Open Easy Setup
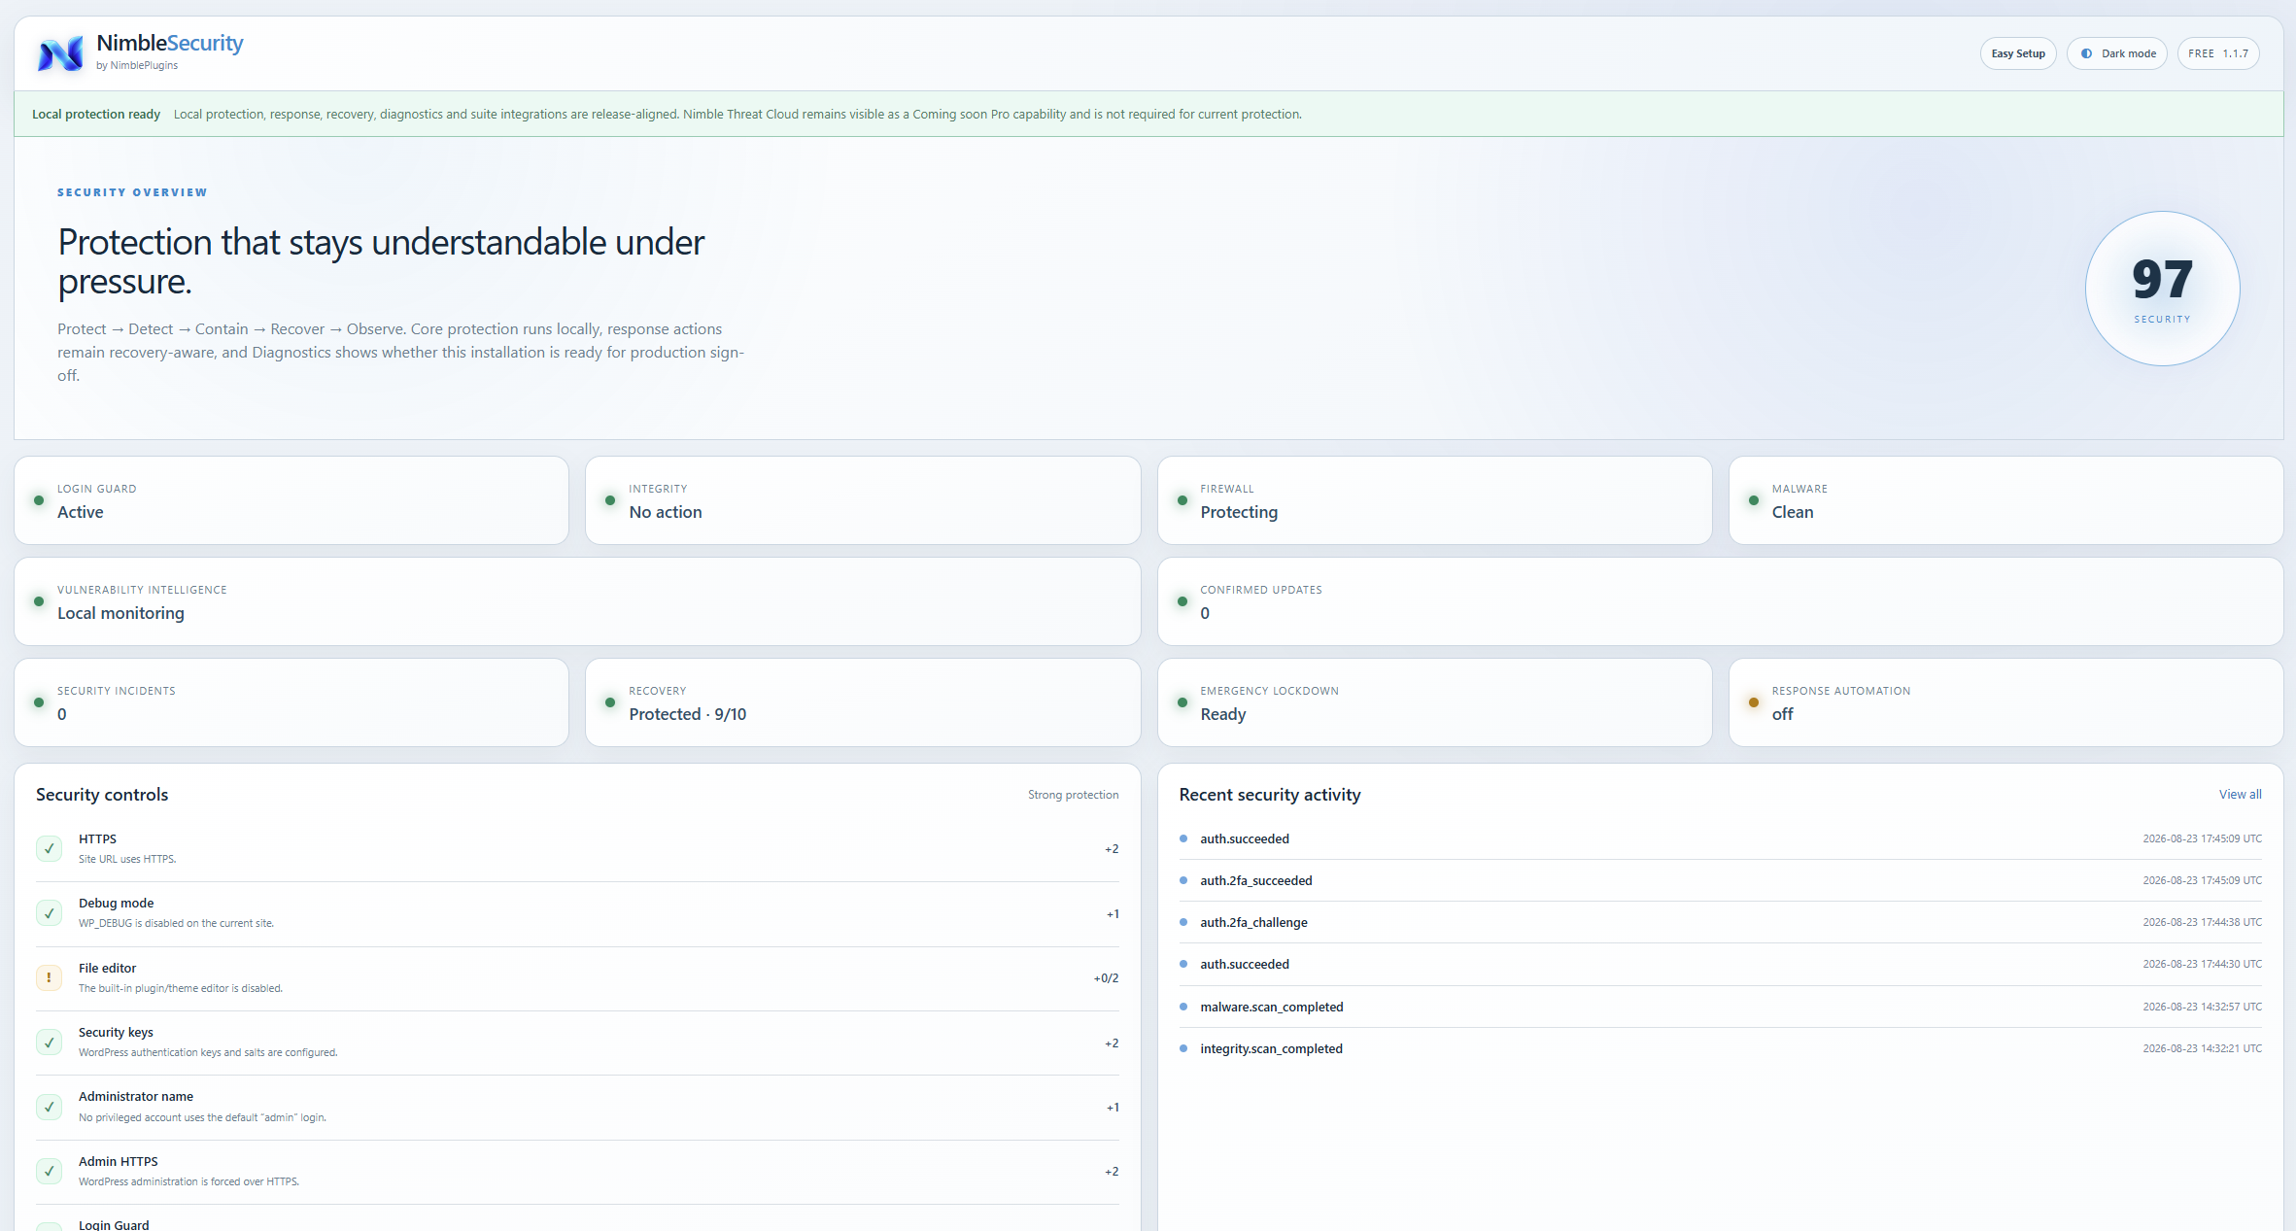2296x1231 pixels. click(x=2018, y=53)
